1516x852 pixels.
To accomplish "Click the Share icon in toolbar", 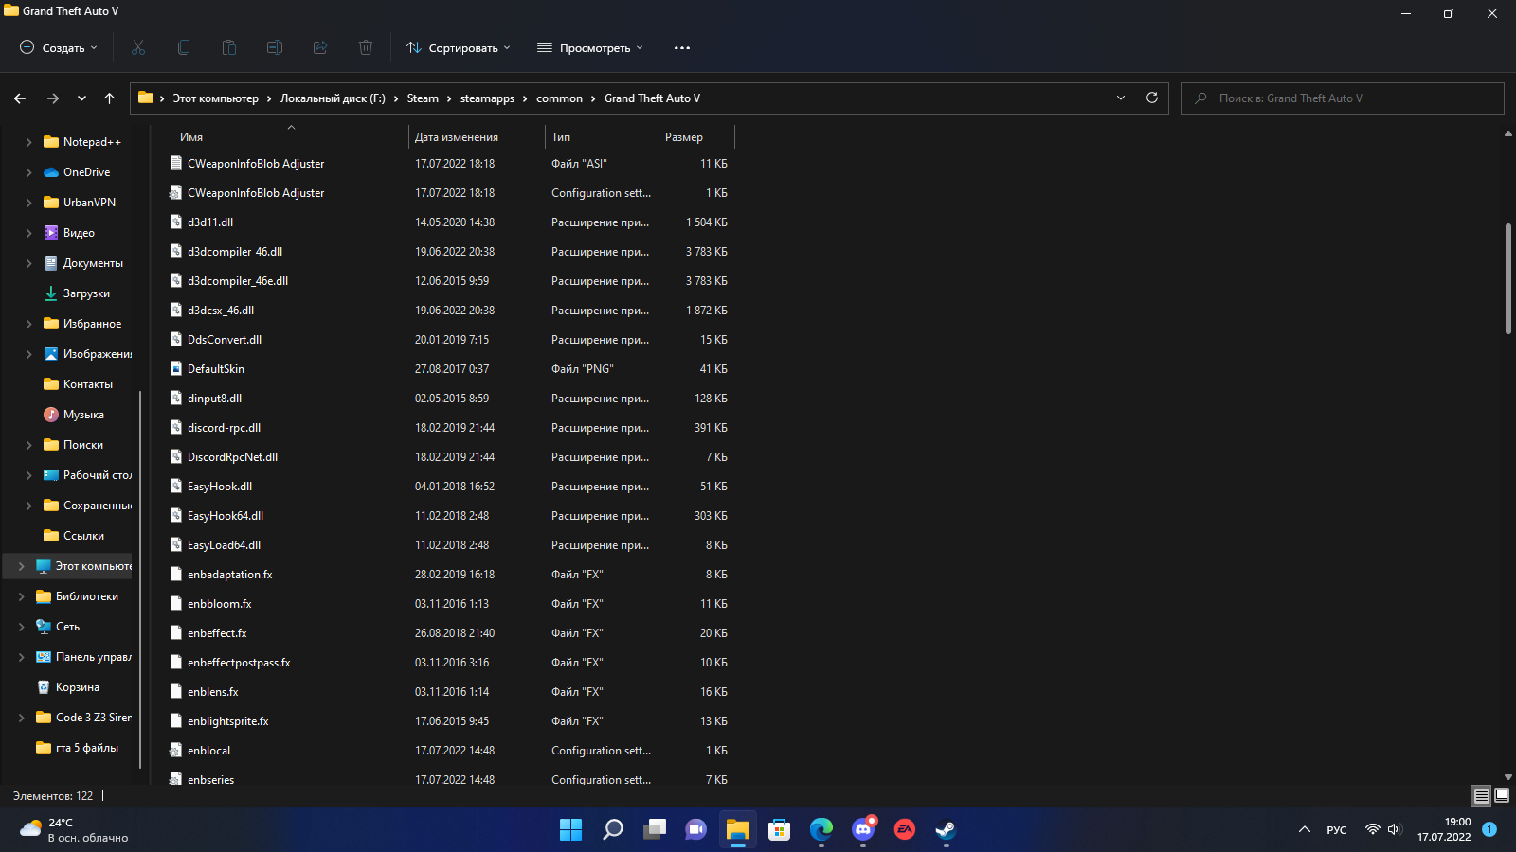I will [320, 47].
